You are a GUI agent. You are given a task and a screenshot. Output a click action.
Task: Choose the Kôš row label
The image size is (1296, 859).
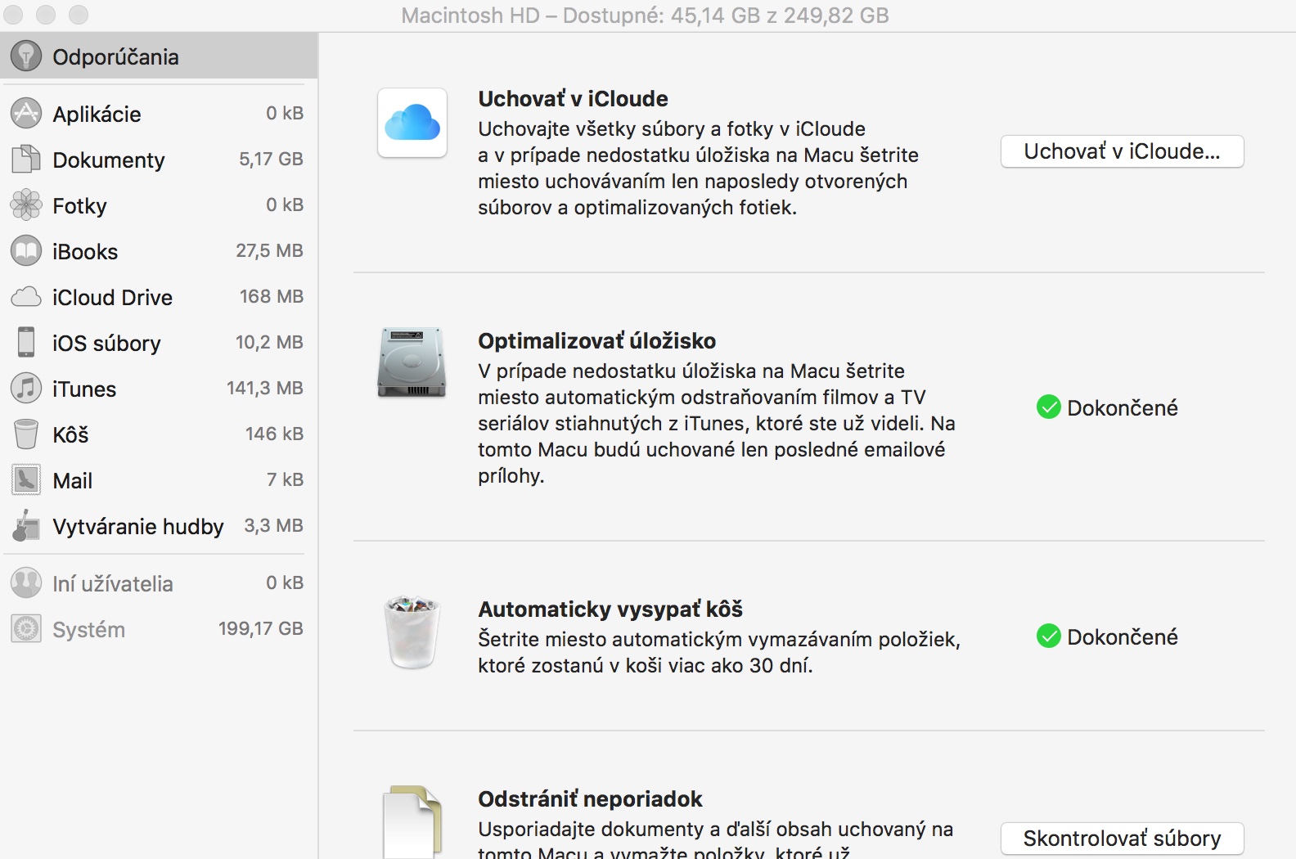pos(70,434)
